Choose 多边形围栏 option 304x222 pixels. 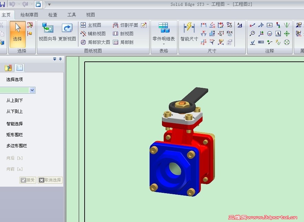[17, 145]
